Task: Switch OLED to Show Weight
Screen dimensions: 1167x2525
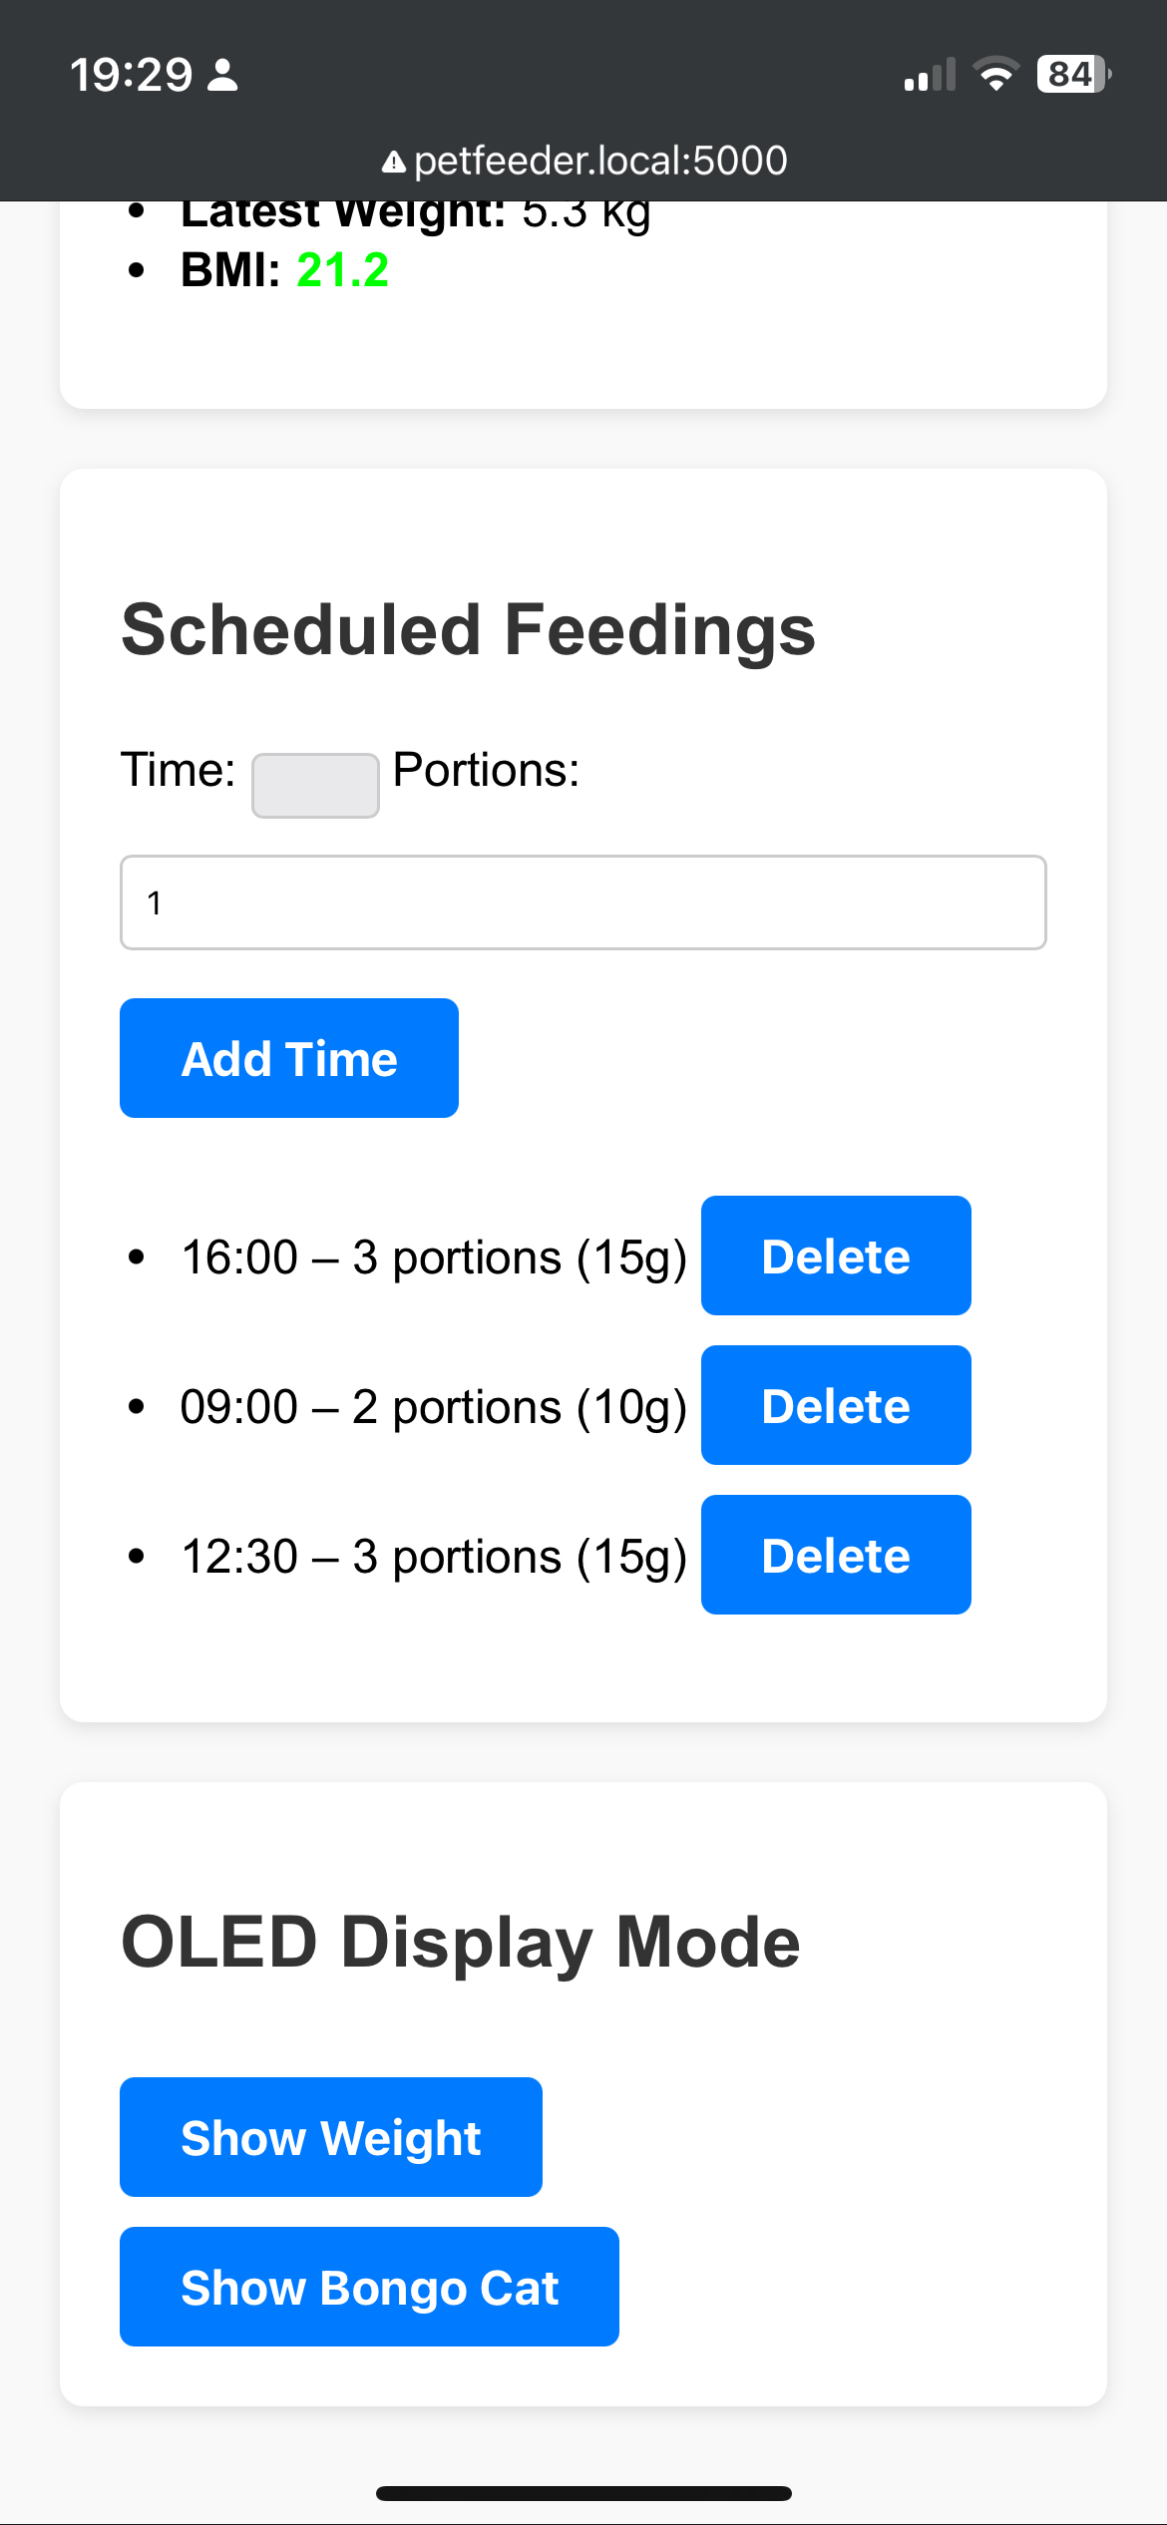Action: click(x=331, y=2137)
